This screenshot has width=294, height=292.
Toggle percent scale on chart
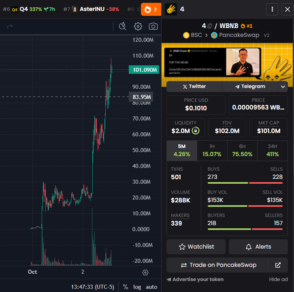click(x=126, y=287)
